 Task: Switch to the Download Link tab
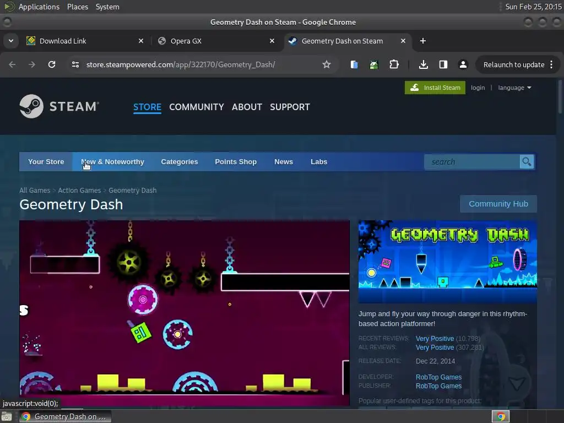pyautogui.click(x=85, y=41)
